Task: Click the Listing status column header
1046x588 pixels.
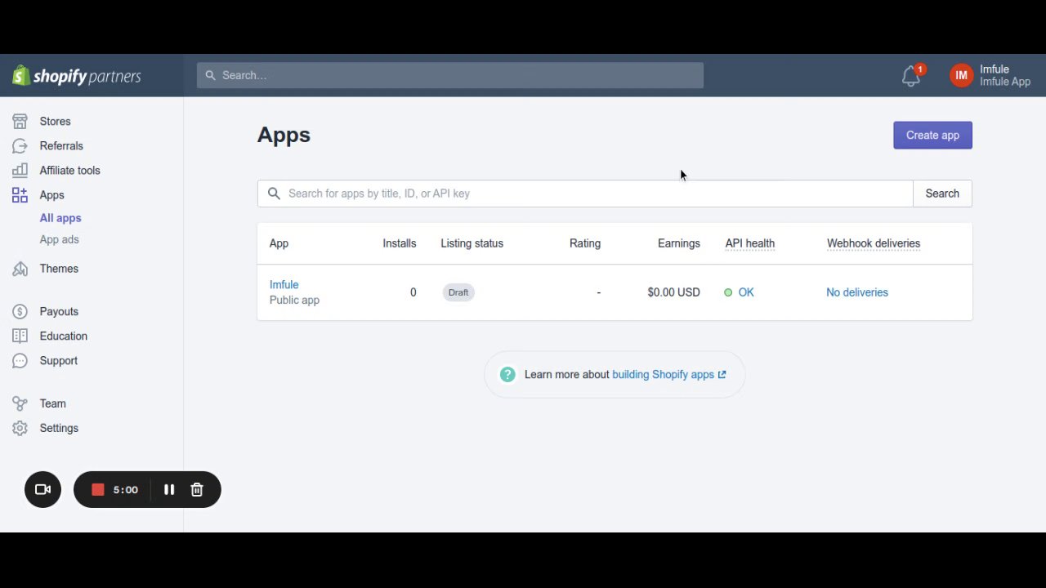Action: click(x=472, y=243)
